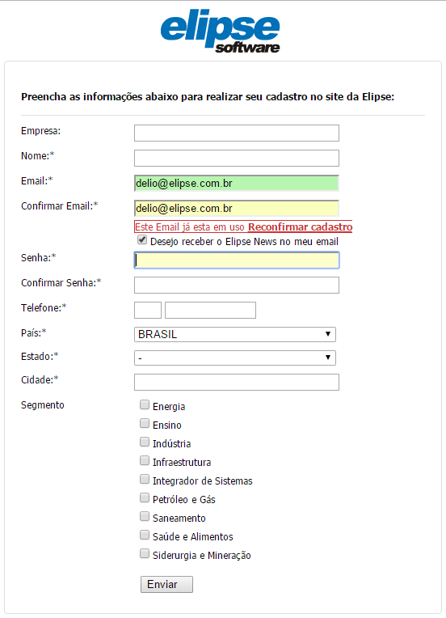Select the Saneamento checkbox

145,516
